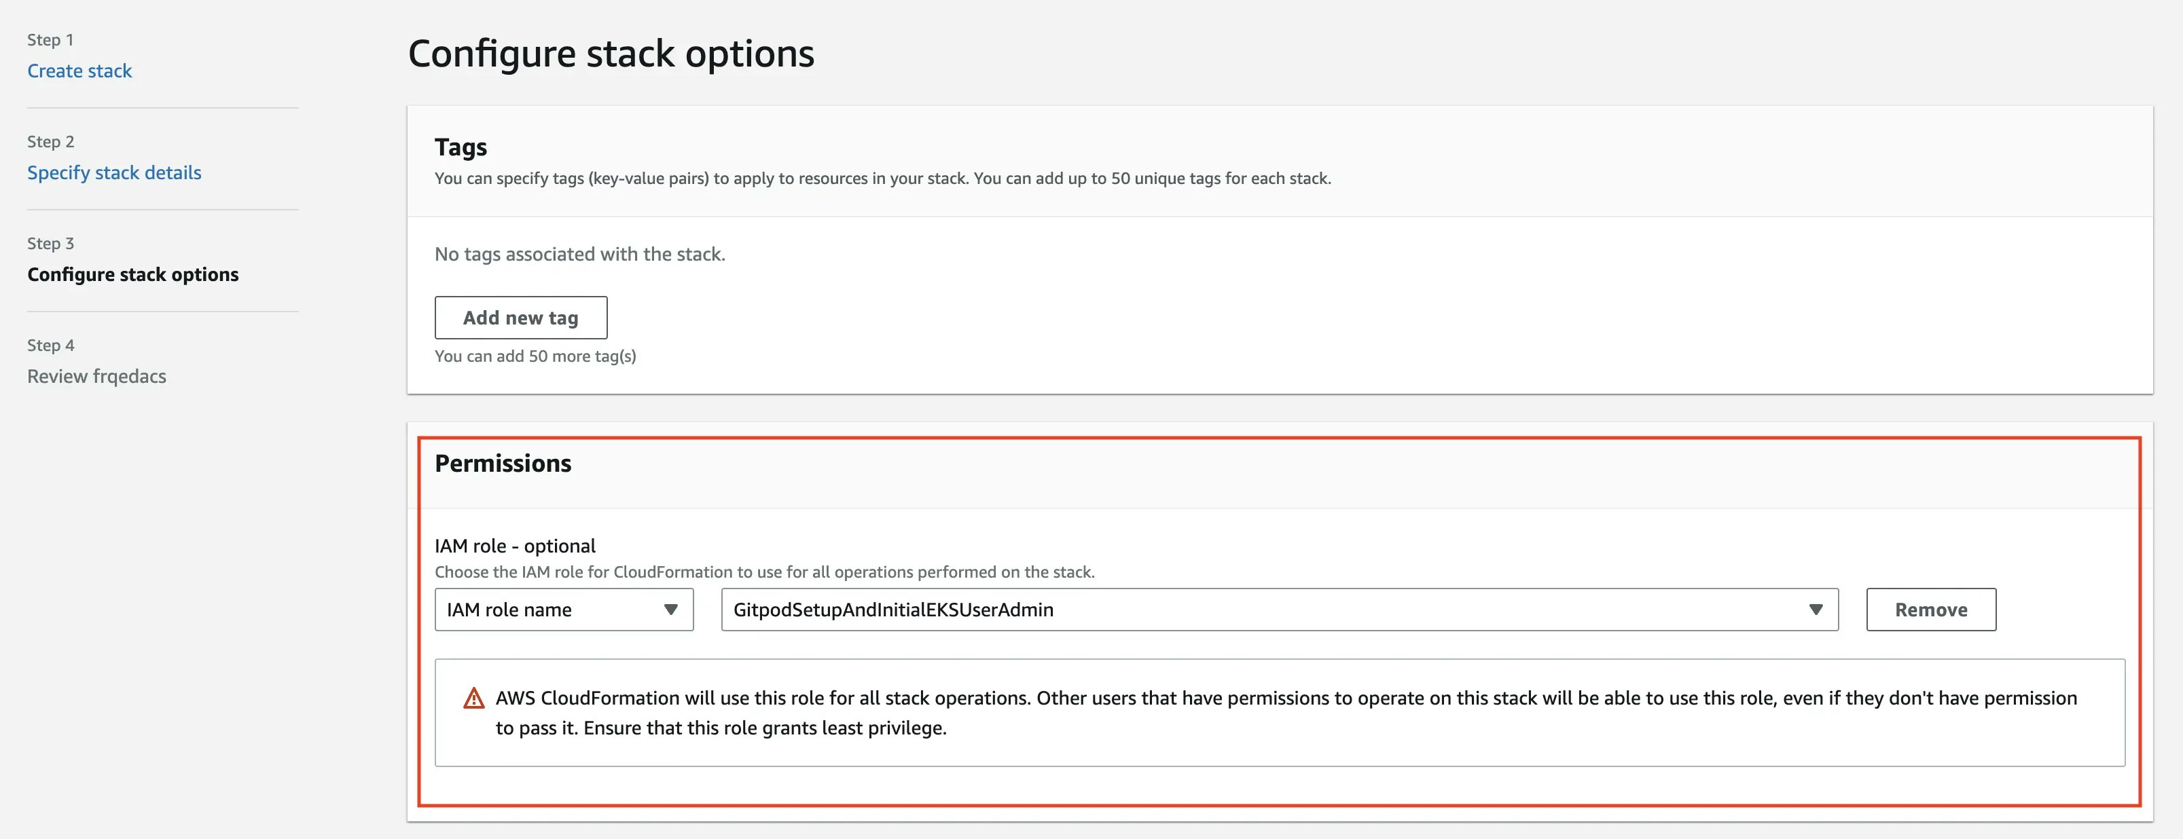
Task: Click the arrow on GitpodSetupAndInitialEKSUserAdmin selector
Action: [x=1816, y=610]
